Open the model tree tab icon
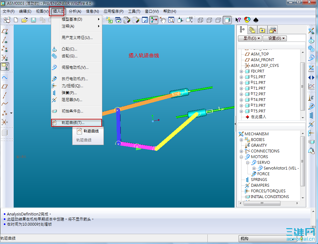 242,30
